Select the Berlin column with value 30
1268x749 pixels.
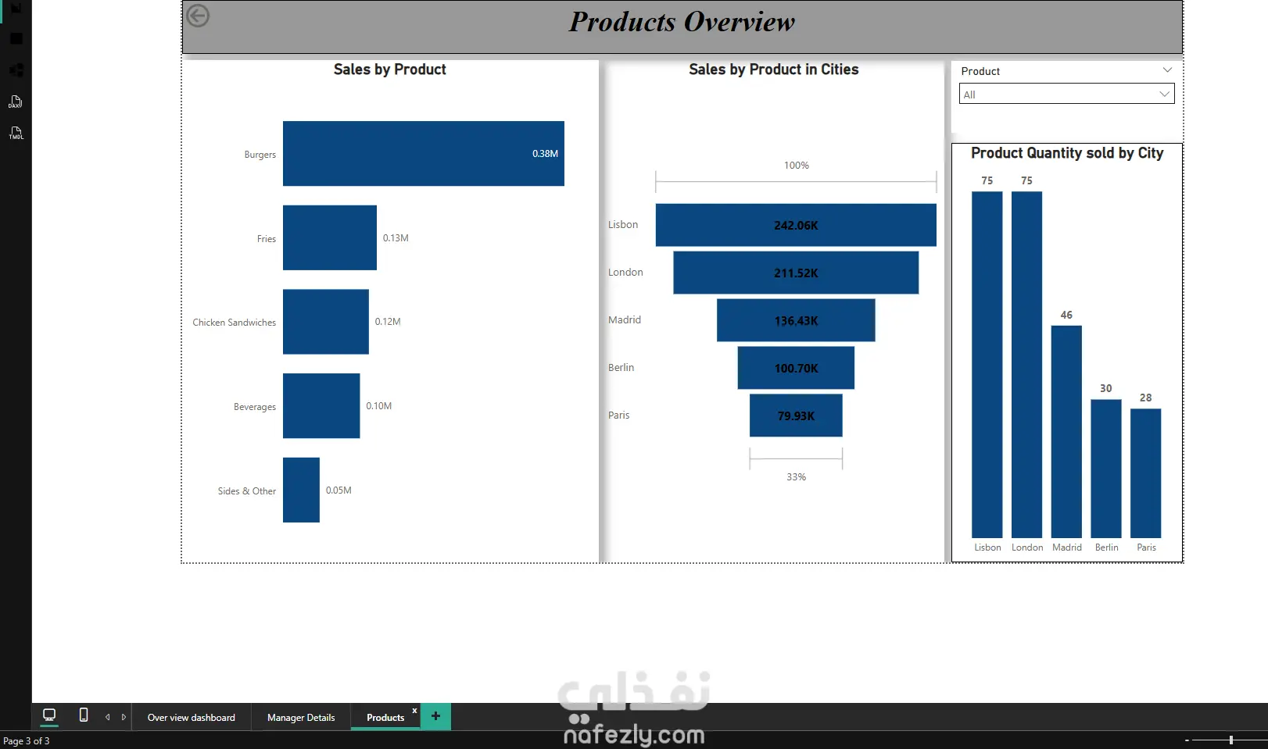tap(1106, 469)
